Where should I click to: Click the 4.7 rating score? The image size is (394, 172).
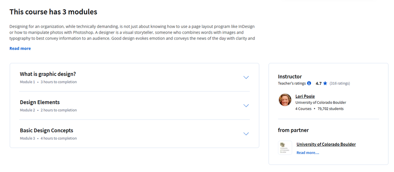319,83
